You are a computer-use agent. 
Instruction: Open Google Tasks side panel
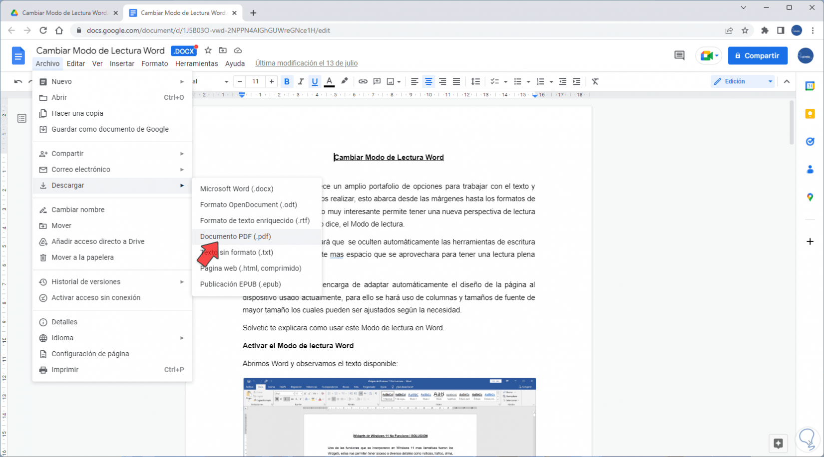pos(810,142)
